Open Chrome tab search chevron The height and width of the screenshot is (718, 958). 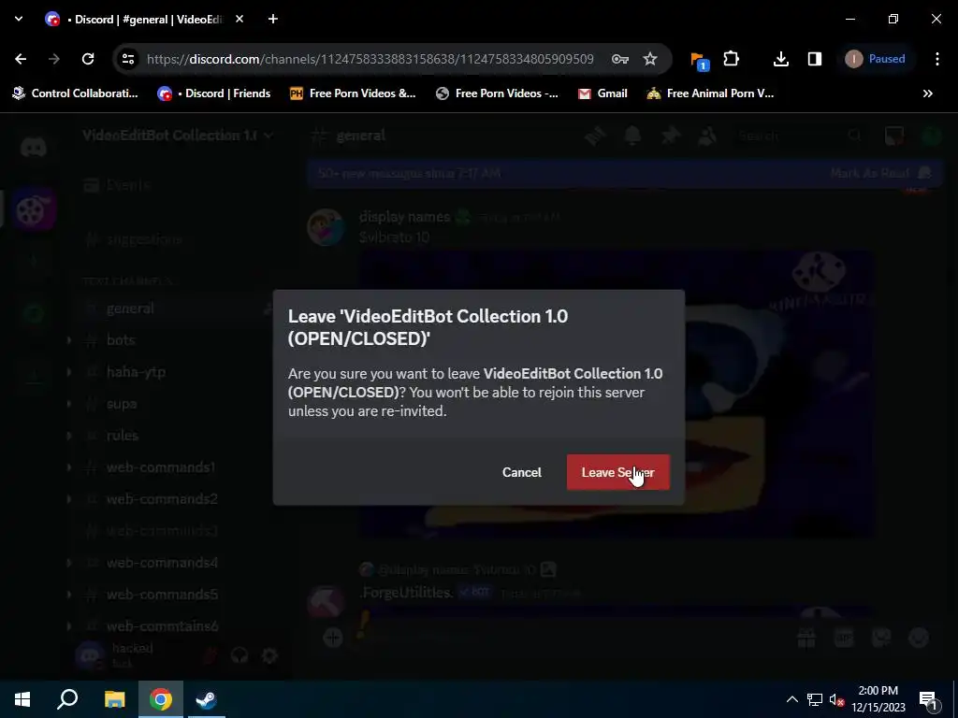coord(19,19)
